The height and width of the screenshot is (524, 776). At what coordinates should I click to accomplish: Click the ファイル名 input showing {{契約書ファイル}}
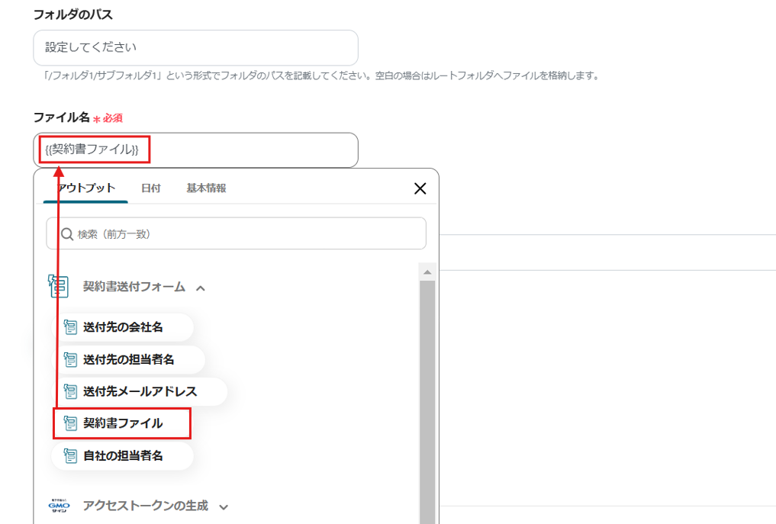point(195,150)
